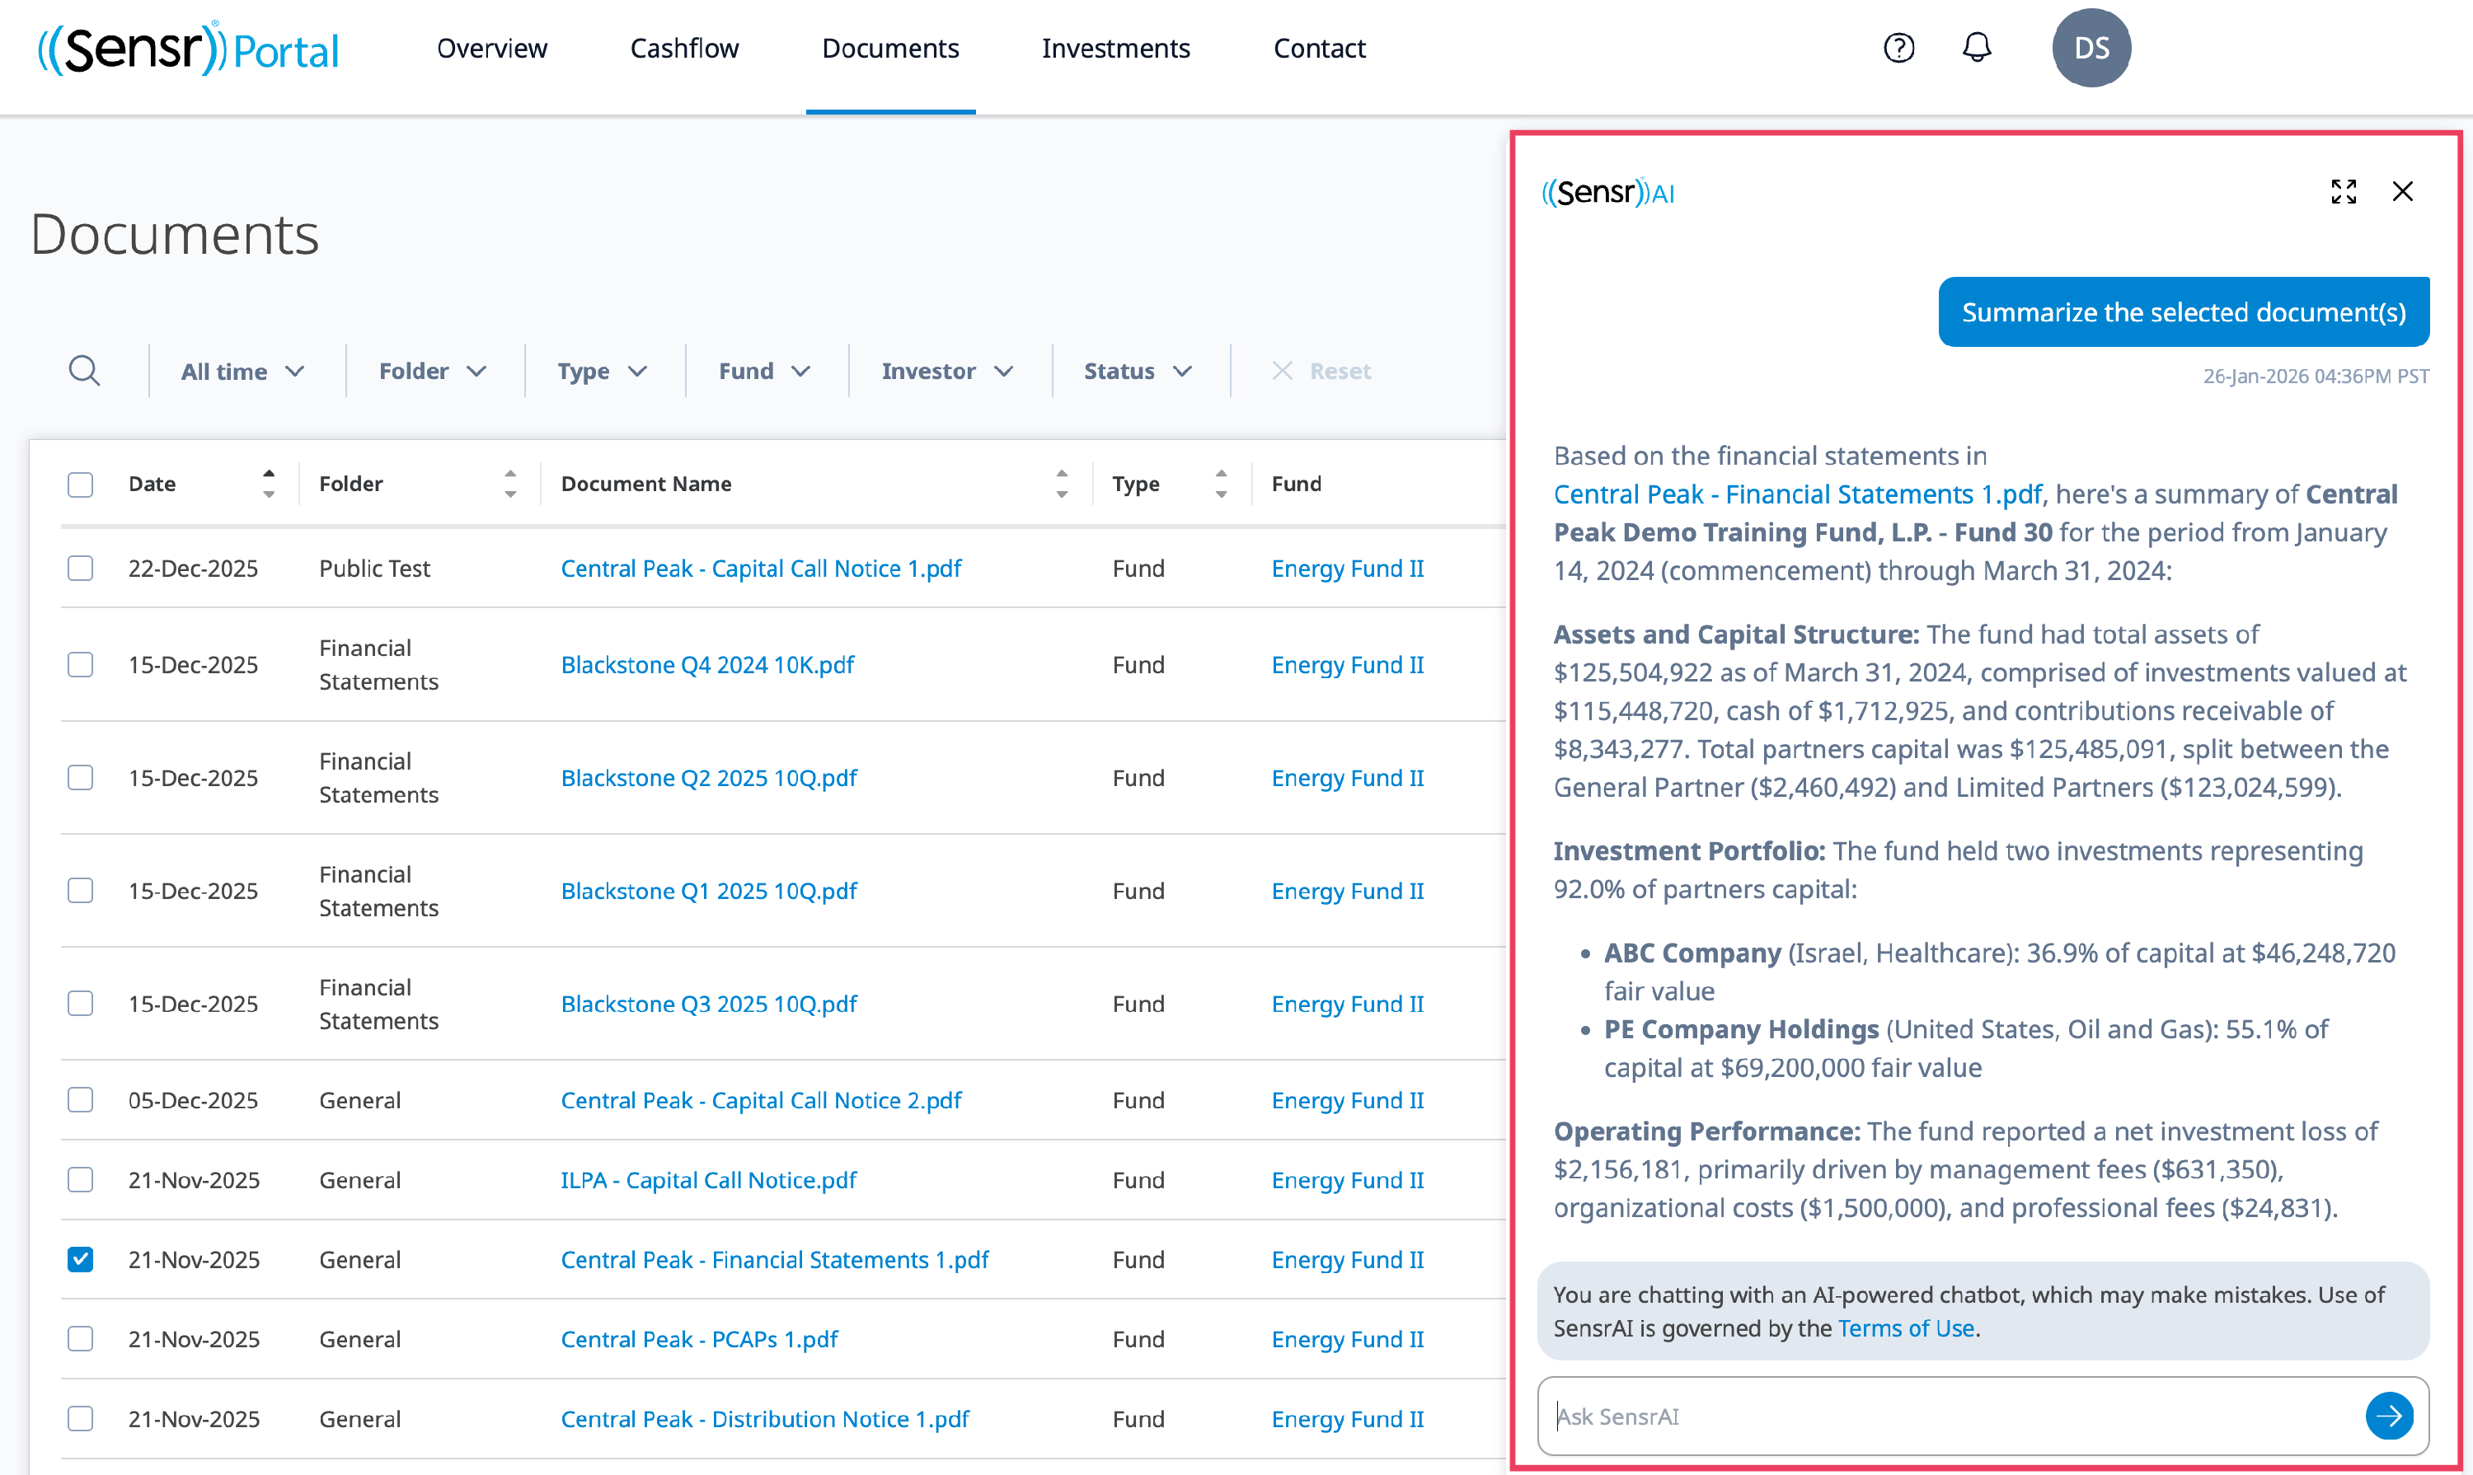Viewport: 2473px width, 1475px height.
Task: Click the Sensr Portal logo
Action: 188,49
